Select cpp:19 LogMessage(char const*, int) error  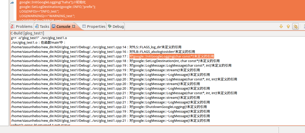(121, 66)
